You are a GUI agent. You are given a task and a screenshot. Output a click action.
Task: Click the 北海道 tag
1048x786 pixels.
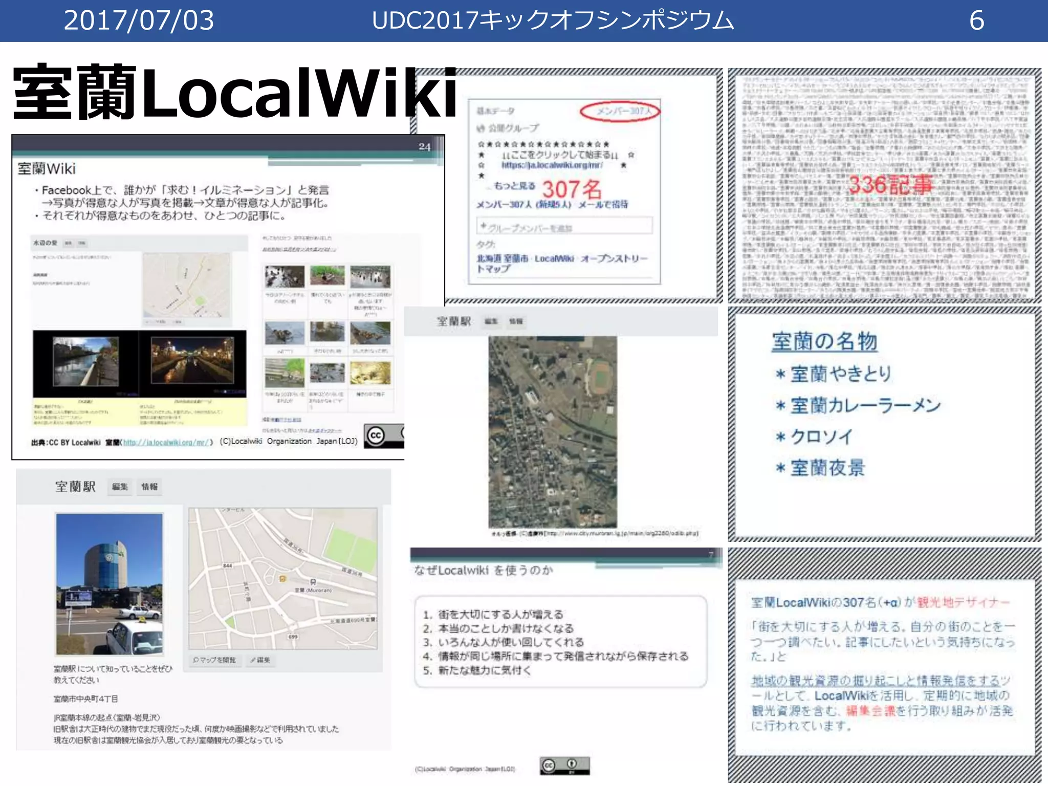(x=489, y=259)
